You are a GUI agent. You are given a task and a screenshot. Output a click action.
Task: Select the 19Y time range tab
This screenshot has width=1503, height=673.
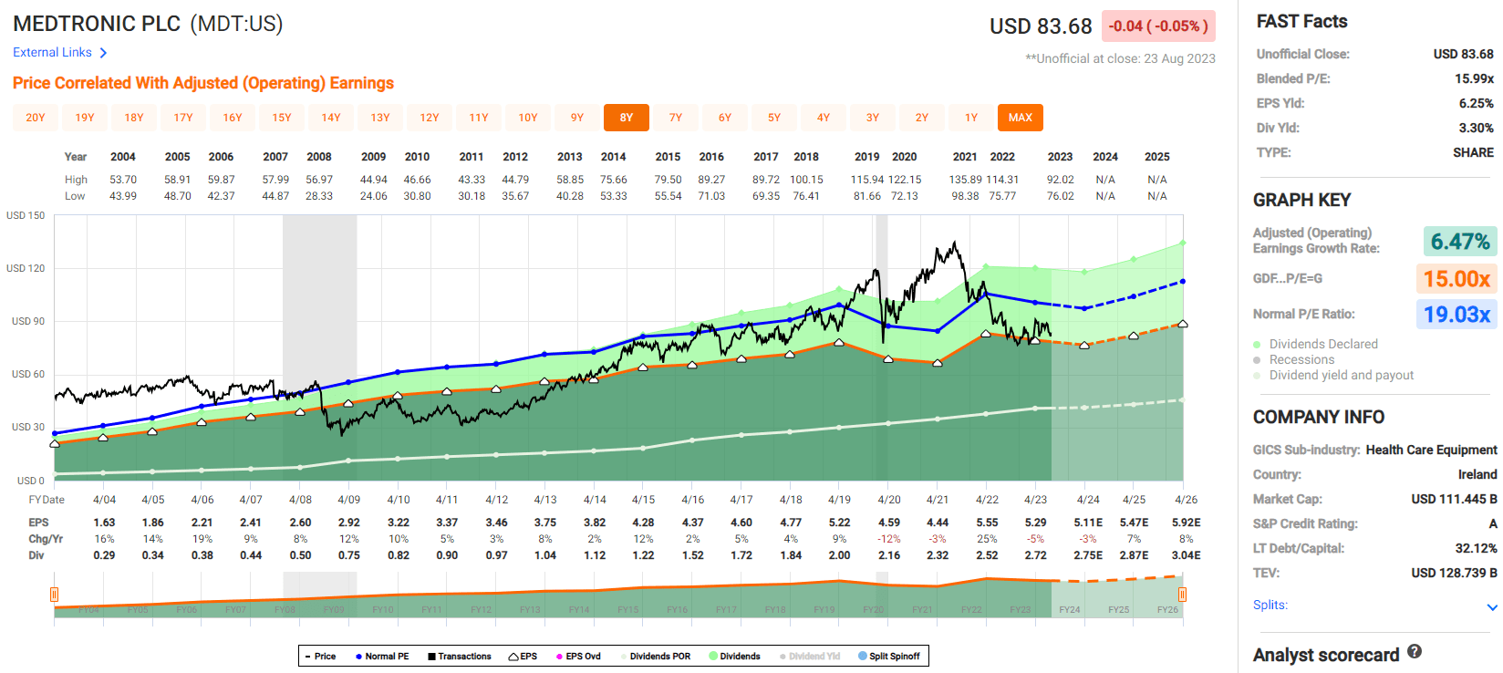(85, 118)
